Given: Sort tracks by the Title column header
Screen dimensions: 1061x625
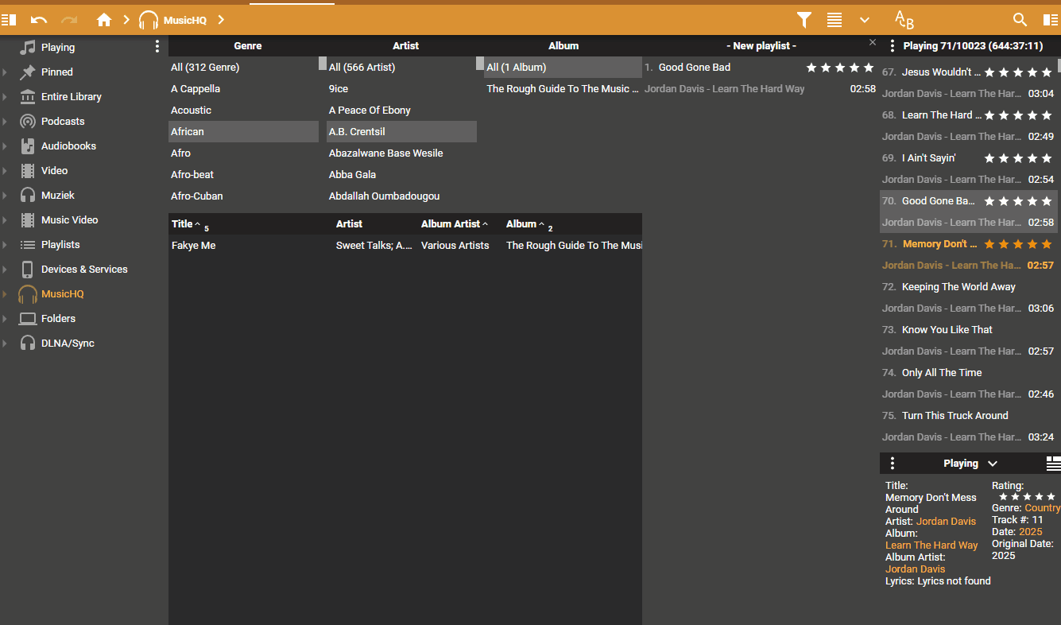Looking at the screenshot, I should click(182, 224).
